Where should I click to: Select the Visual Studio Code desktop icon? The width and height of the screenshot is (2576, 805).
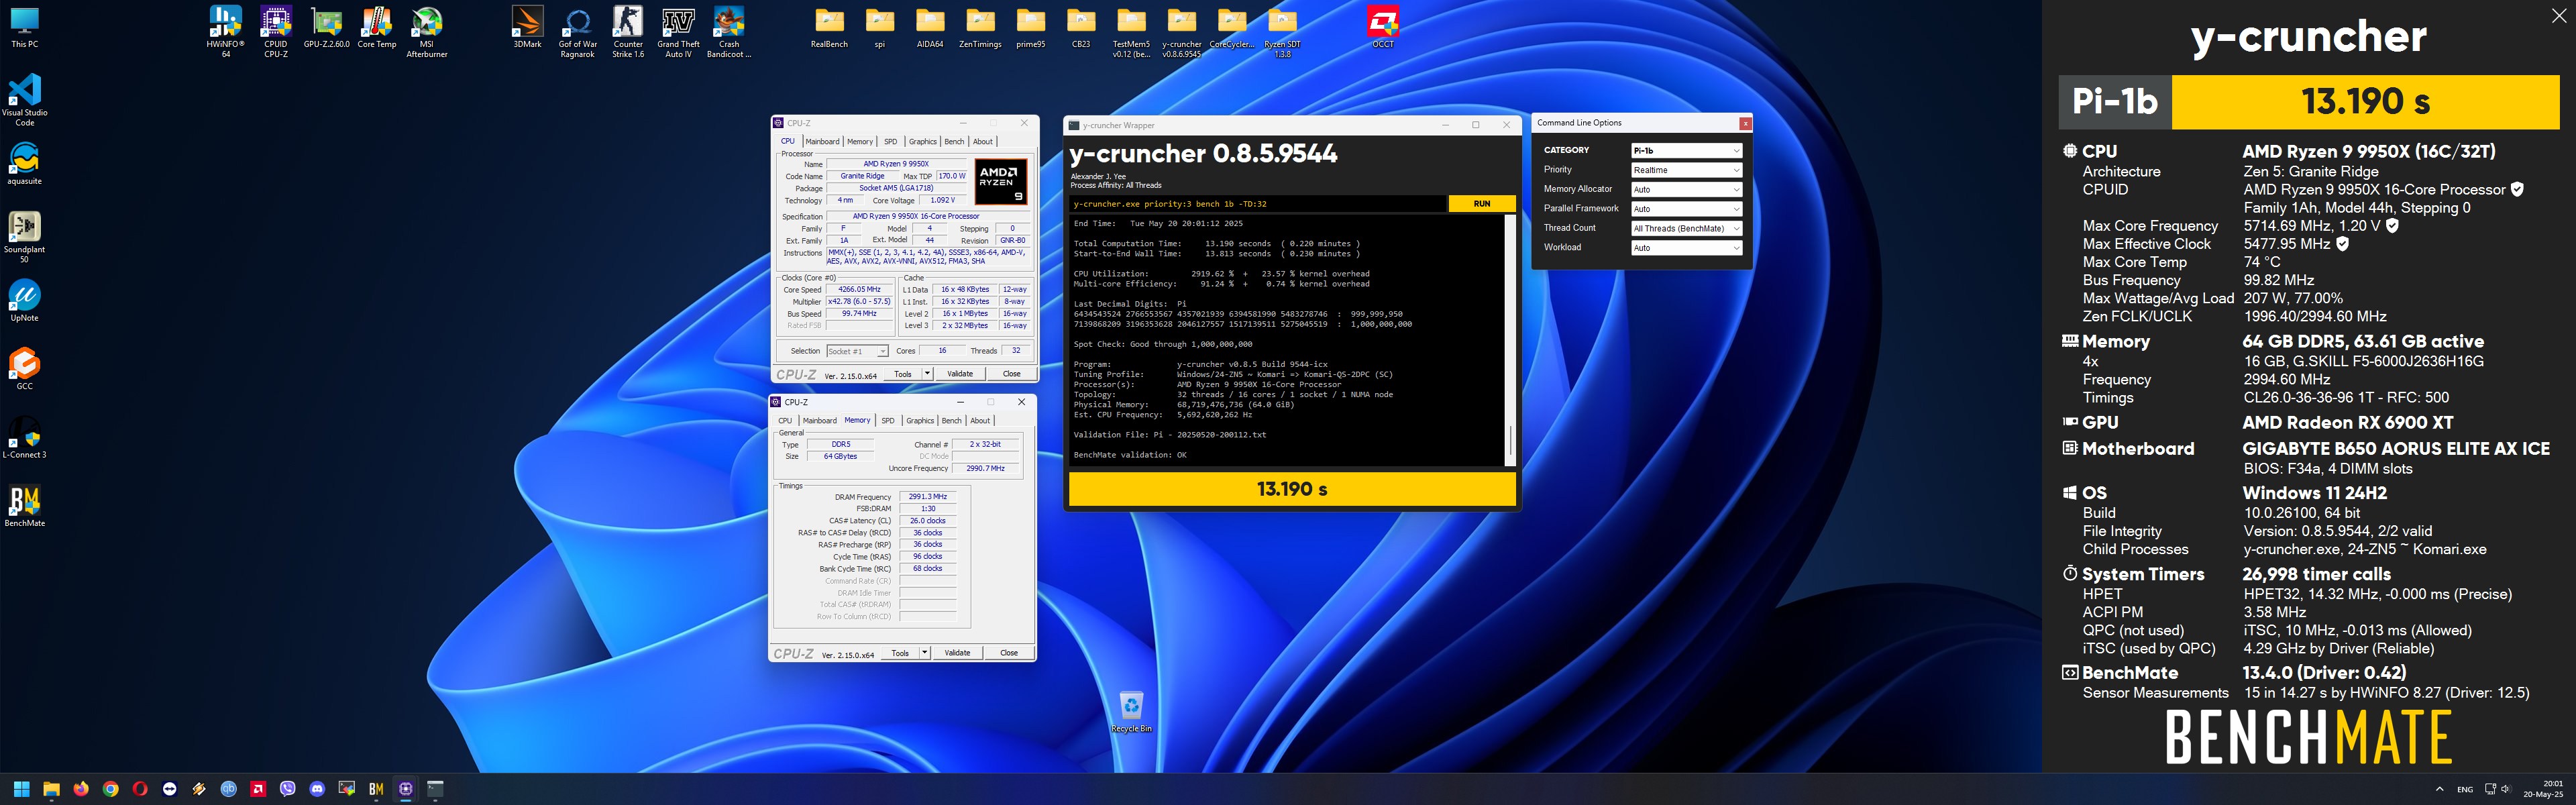[x=25, y=99]
